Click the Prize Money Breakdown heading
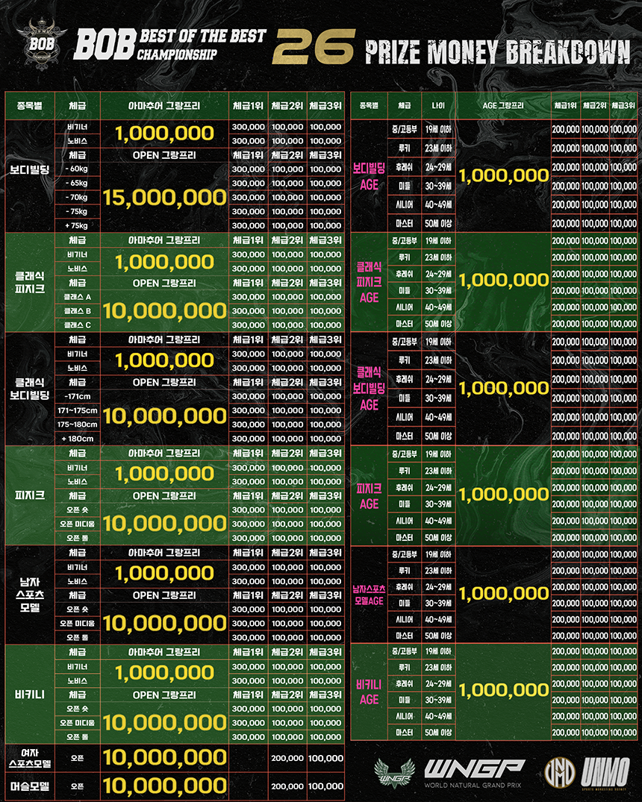642x802 pixels. point(497,52)
